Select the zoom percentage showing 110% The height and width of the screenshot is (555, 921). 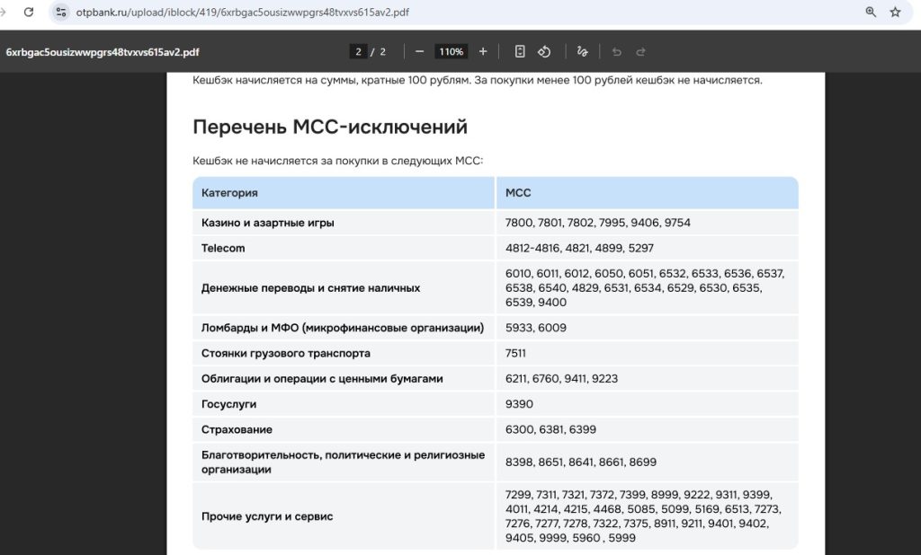(451, 51)
